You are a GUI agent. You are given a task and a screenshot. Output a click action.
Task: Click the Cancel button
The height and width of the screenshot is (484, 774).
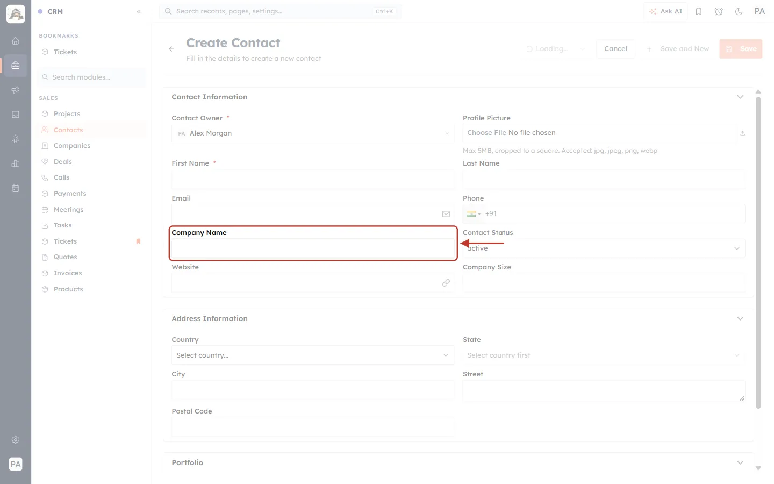tap(615, 49)
